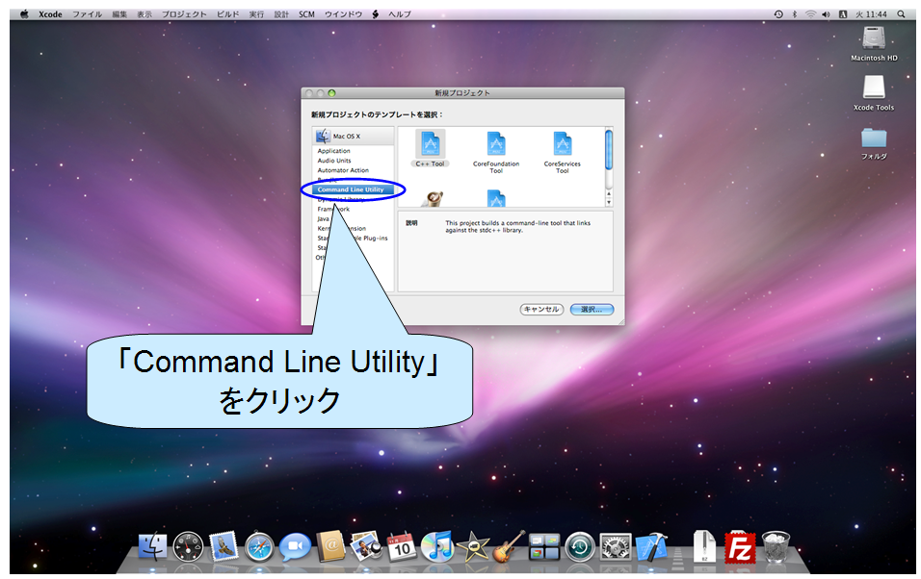Click the 選択... button
Image resolution: width=921 pixels, height=579 pixels.
pyautogui.click(x=592, y=309)
